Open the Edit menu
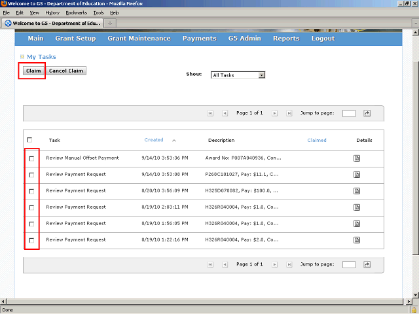 click(20, 13)
